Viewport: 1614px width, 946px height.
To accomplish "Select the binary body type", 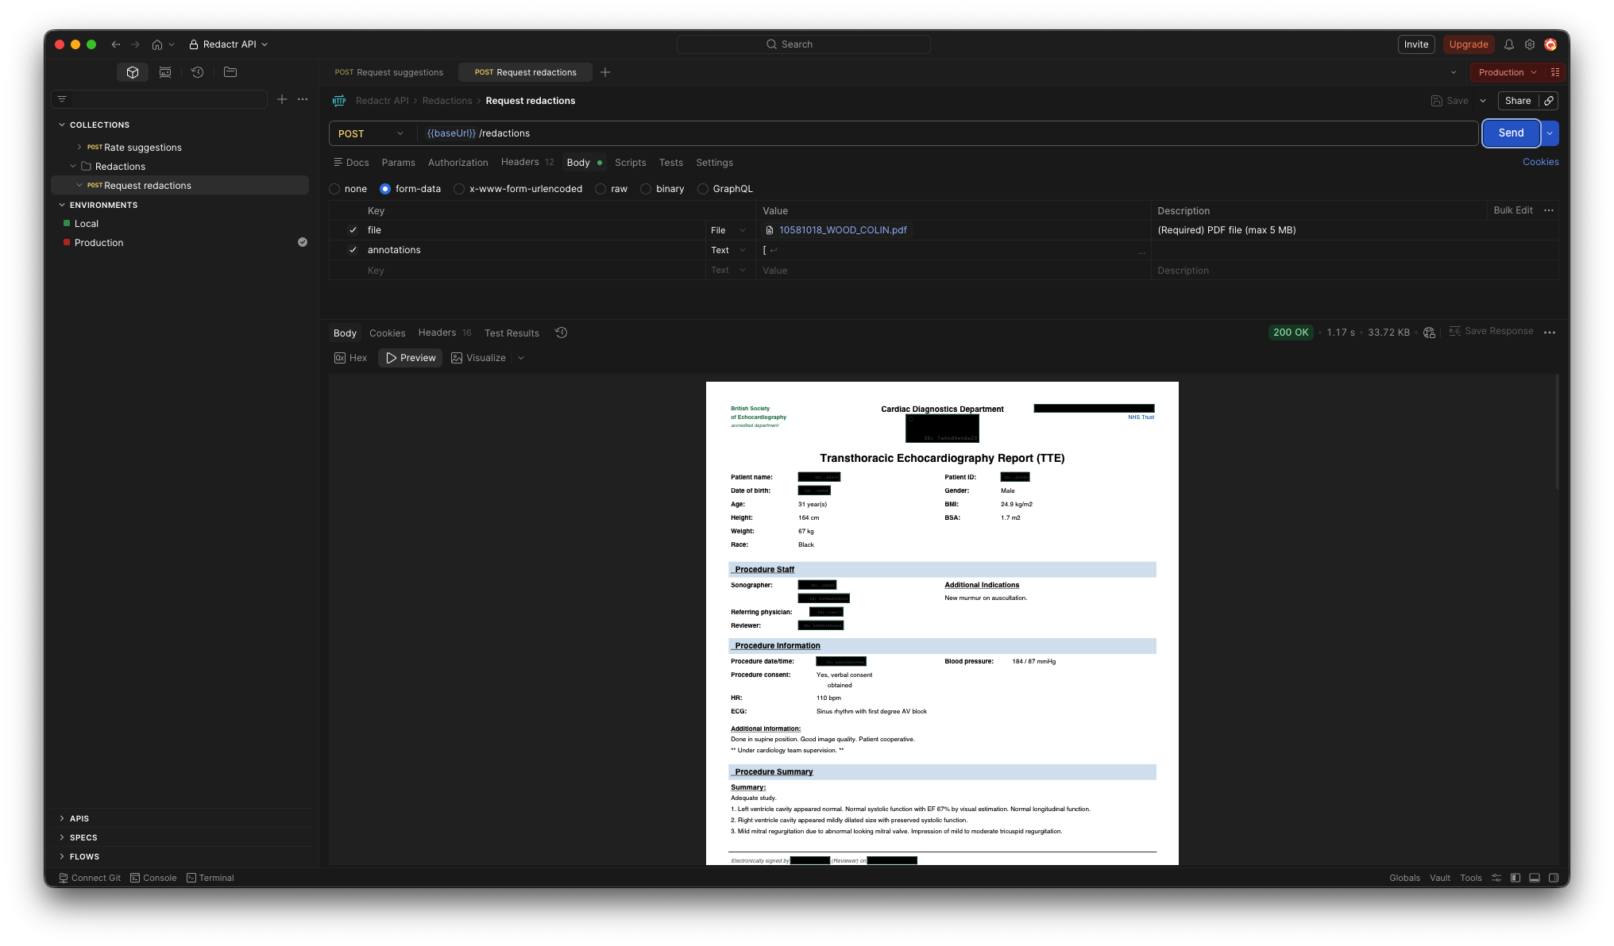I will coord(646,189).
